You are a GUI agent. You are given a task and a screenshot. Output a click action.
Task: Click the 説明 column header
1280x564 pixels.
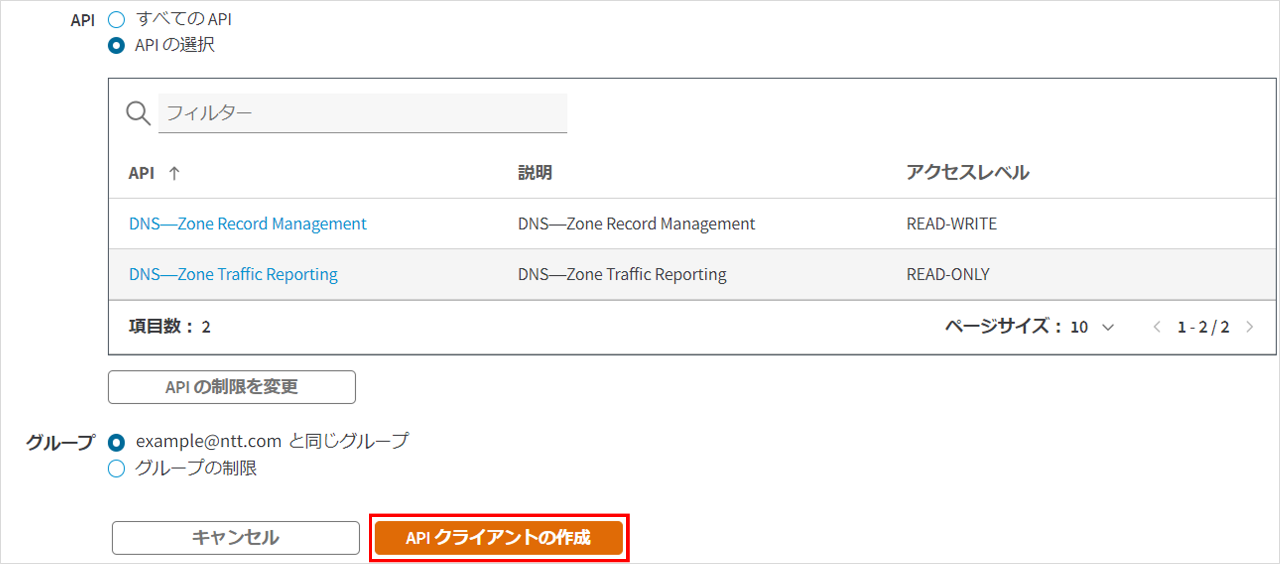click(535, 173)
